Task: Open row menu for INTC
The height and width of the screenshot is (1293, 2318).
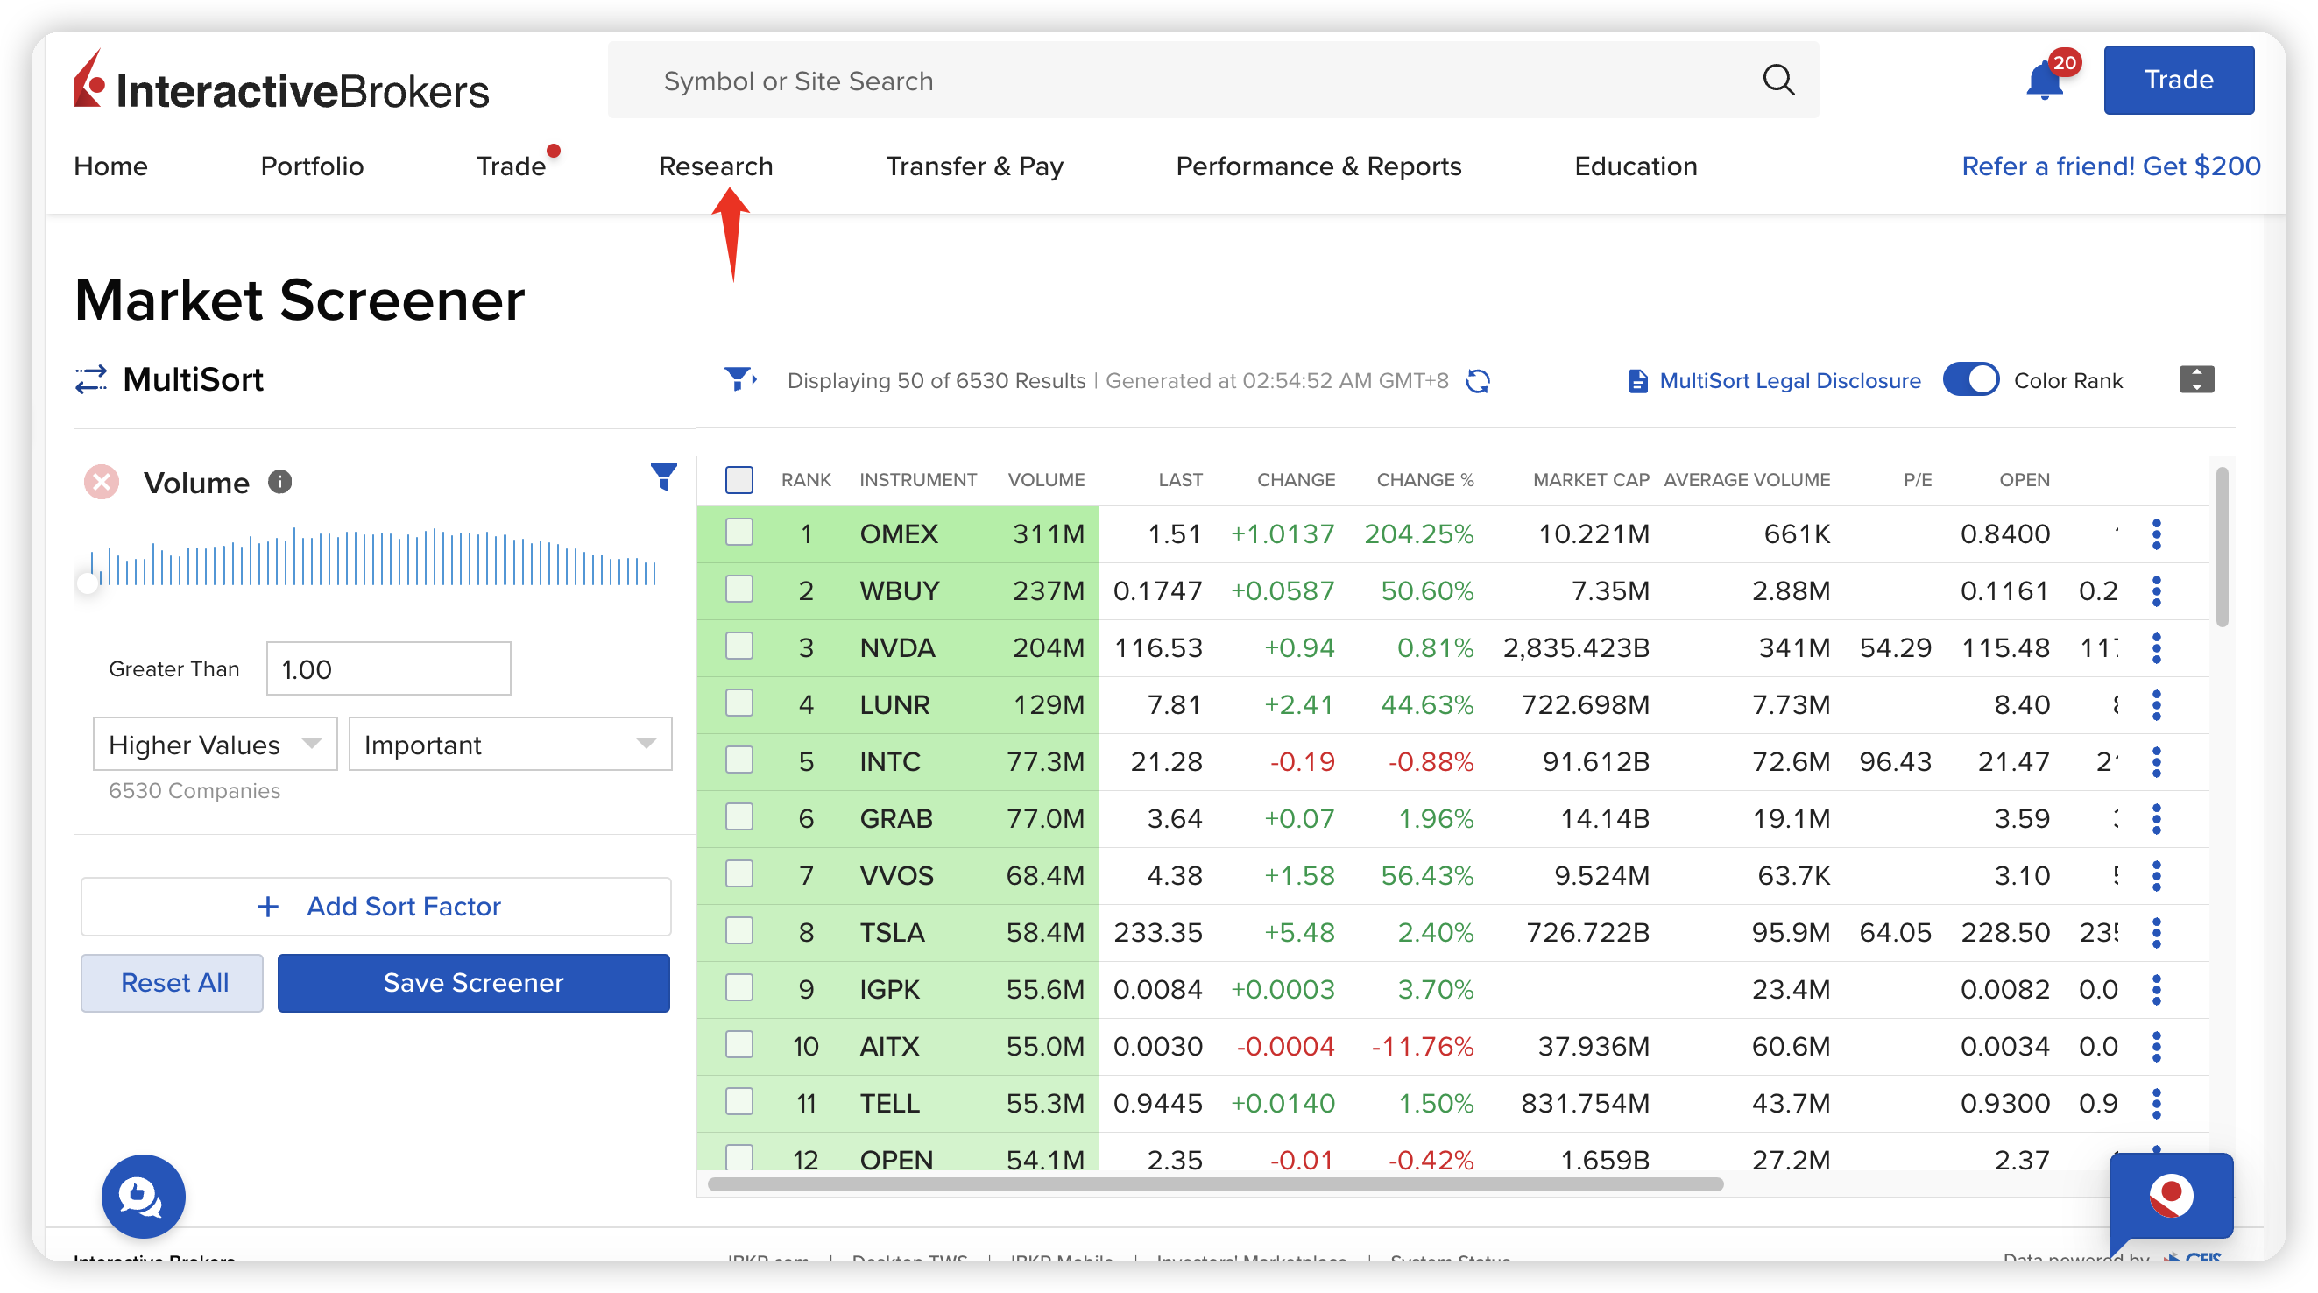Action: pos(2156,761)
